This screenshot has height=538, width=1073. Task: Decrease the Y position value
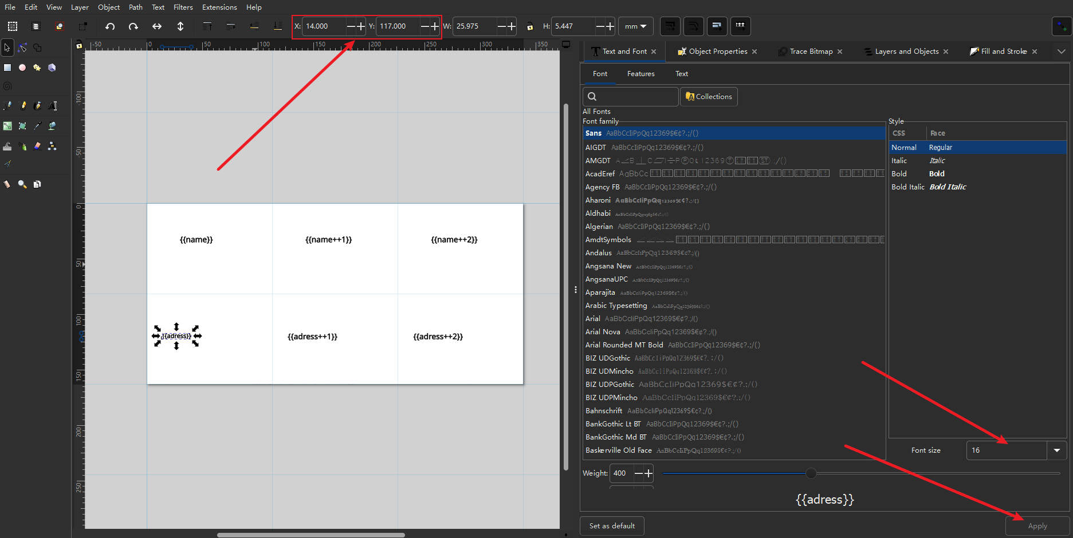tap(425, 26)
